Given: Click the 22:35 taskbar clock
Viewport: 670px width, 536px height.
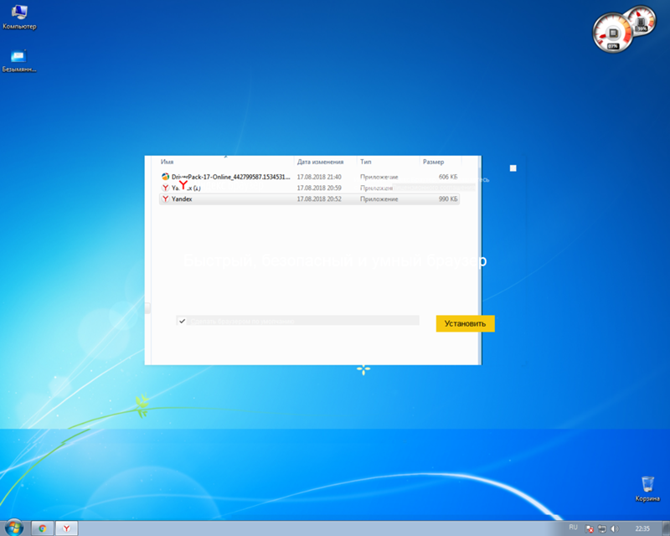Looking at the screenshot, I should tap(642, 528).
